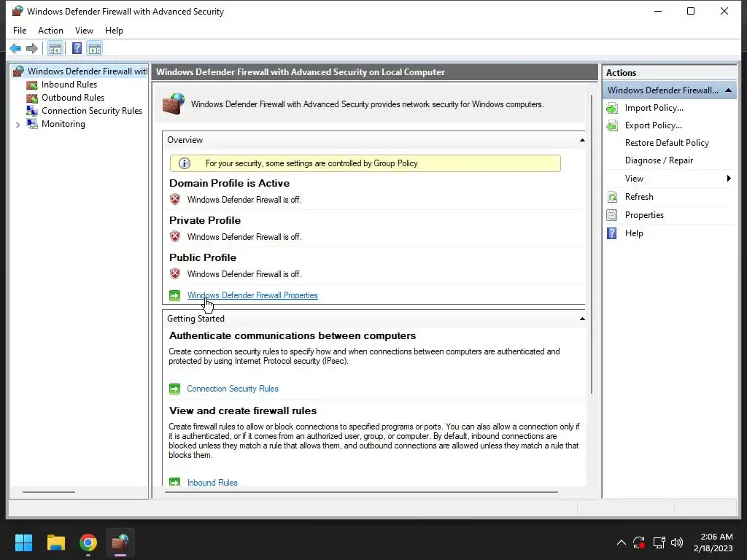Click the taskbar clock showing 2:06 AM
Screen dimensions: 747x560
pyautogui.click(x=713, y=542)
